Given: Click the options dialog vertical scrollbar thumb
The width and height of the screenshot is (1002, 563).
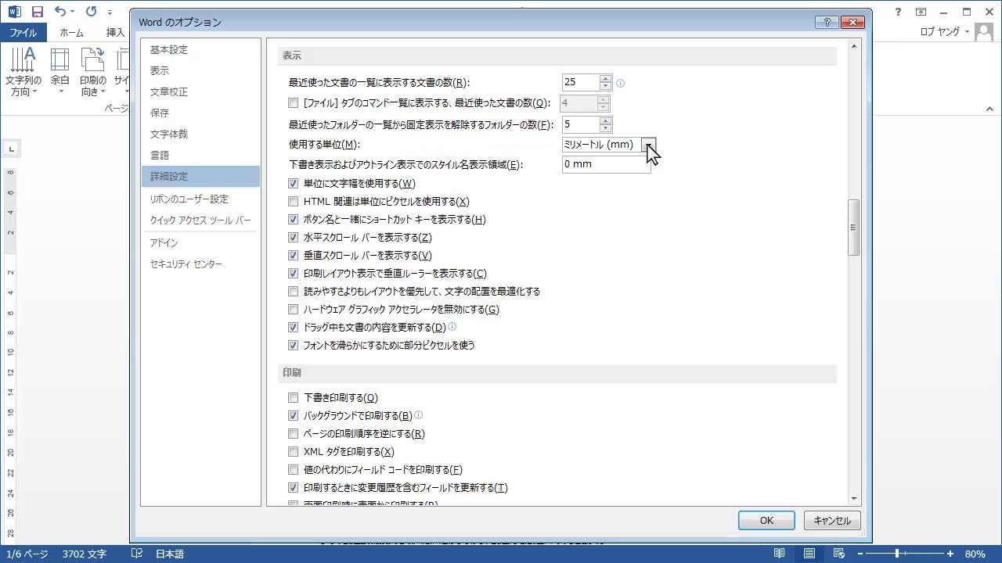Looking at the screenshot, I should click(x=853, y=228).
